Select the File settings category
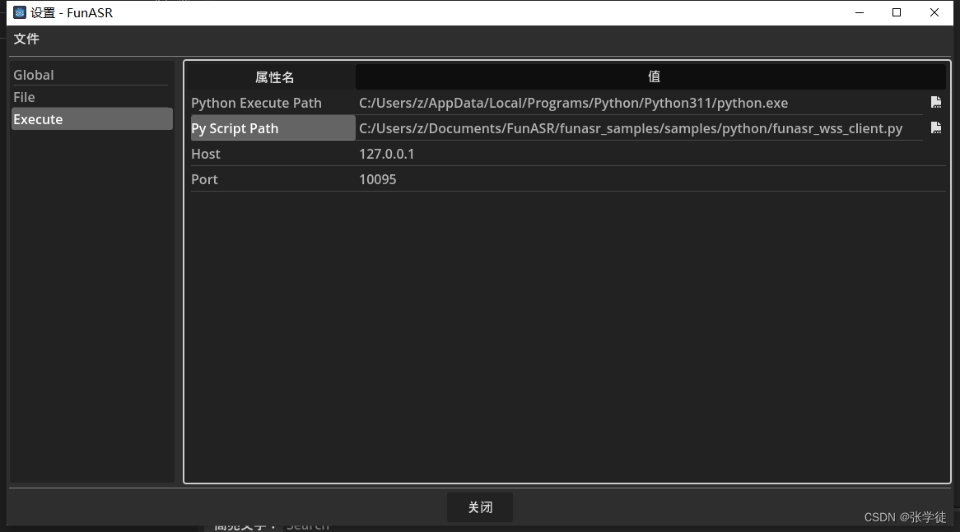Screen dimensions: 960x532 coord(92,97)
